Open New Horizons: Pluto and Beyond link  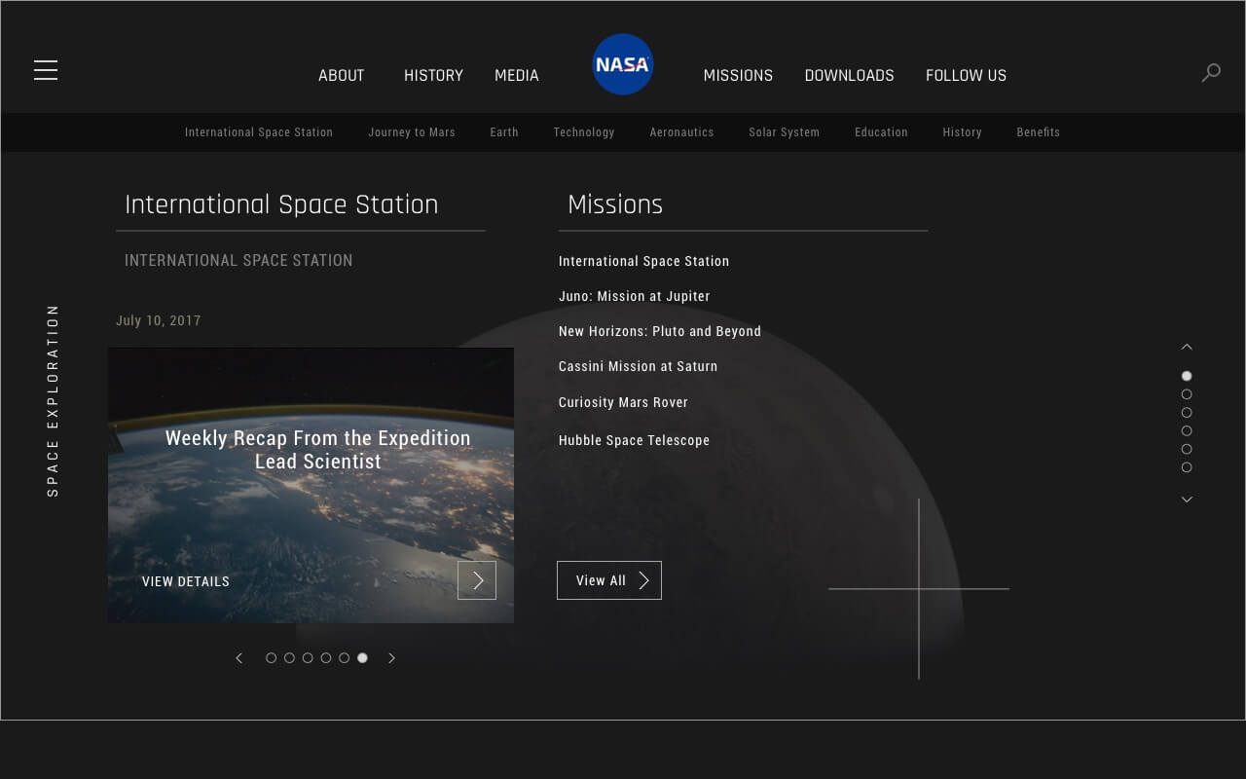[x=660, y=331]
